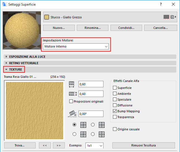Click the yellow surface color swatch
180x152 pixels.
pyautogui.click(x=46, y=17)
